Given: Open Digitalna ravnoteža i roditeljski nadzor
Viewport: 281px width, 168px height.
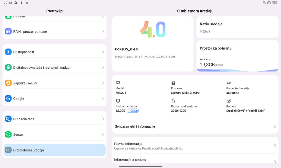Looking at the screenshot, I should [x=54, y=68].
